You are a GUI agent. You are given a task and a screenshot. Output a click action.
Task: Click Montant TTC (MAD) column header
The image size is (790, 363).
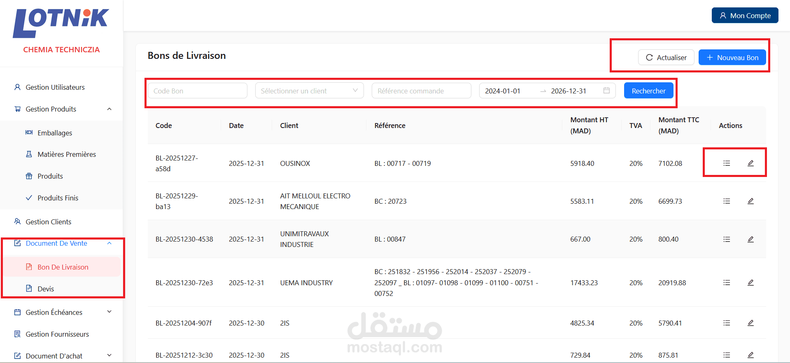tap(678, 125)
